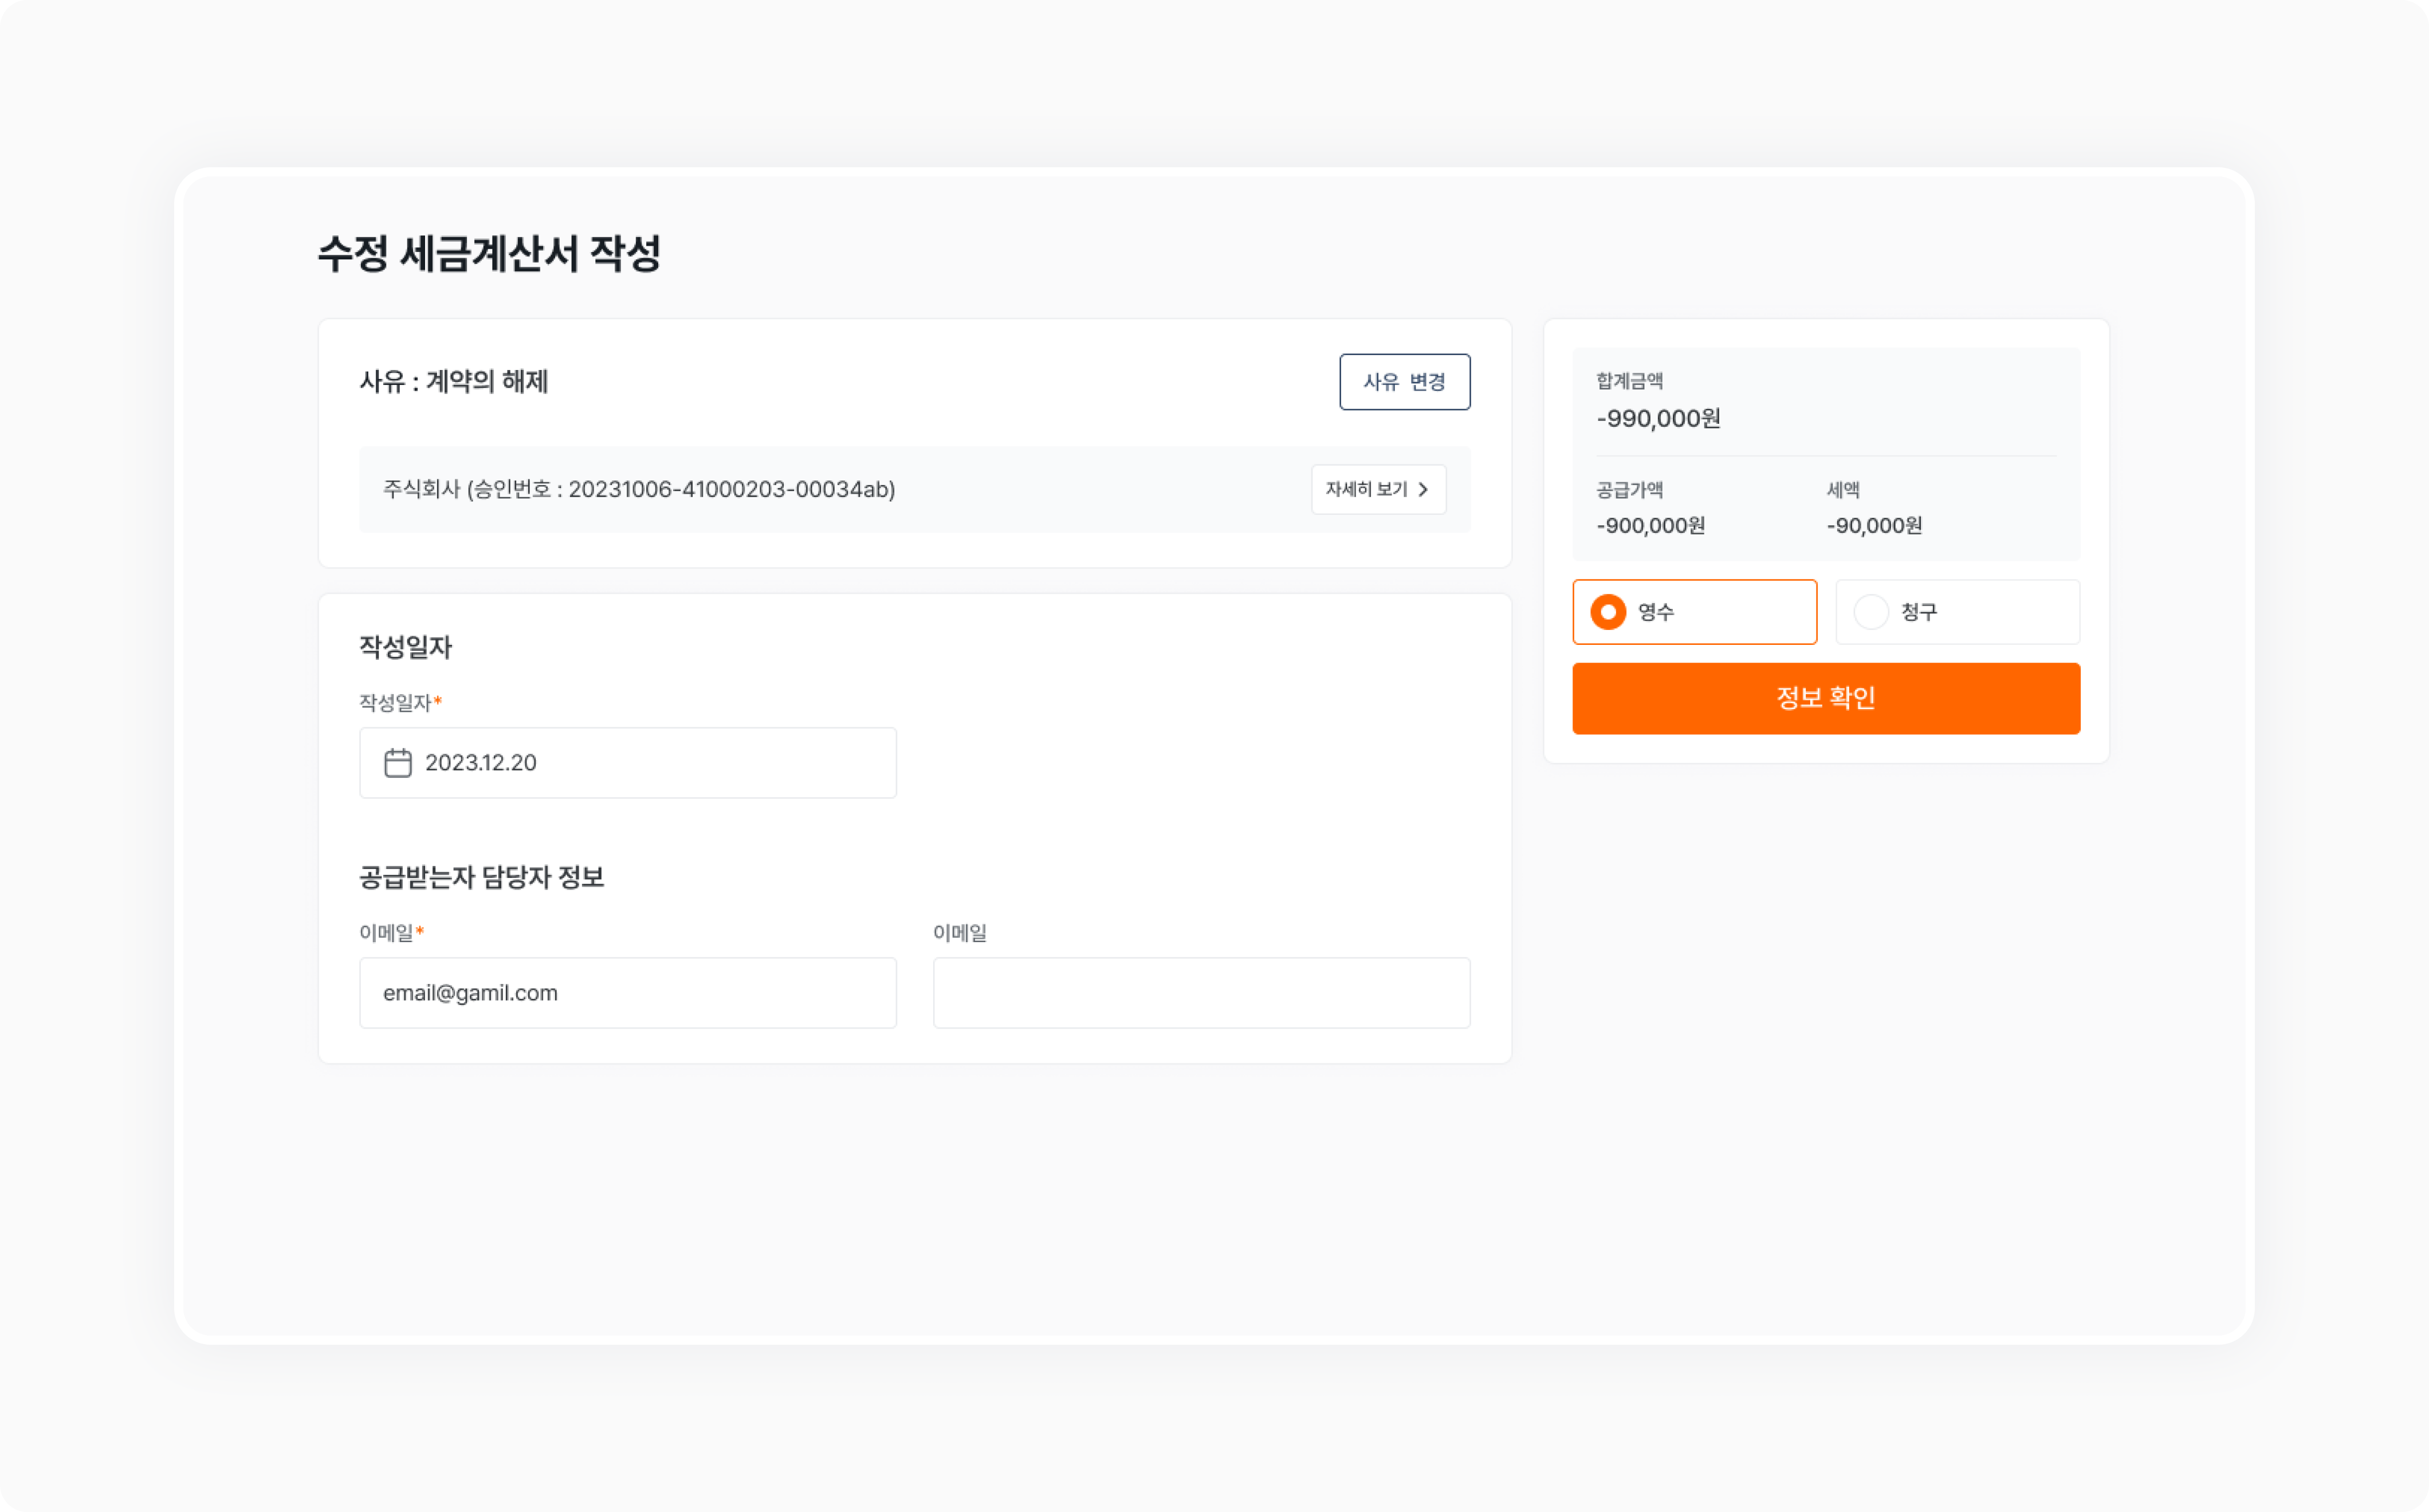Click the email@gamil.com input
2429x1512 pixels.
pyautogui.click(x=628, y=992)
